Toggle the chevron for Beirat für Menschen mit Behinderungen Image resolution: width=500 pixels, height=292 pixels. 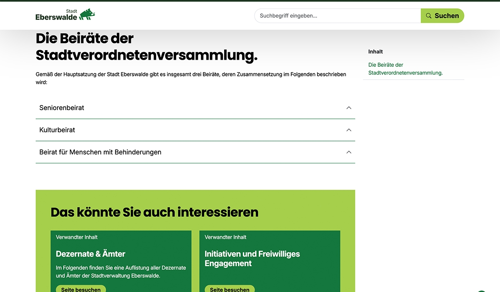tap(349, 152)
